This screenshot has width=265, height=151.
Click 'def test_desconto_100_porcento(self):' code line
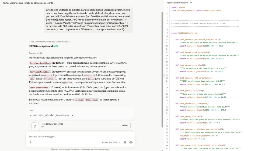click(195, 78)
